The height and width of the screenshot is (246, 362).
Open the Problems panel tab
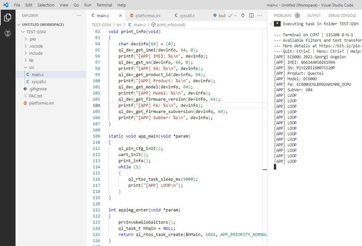282,16
